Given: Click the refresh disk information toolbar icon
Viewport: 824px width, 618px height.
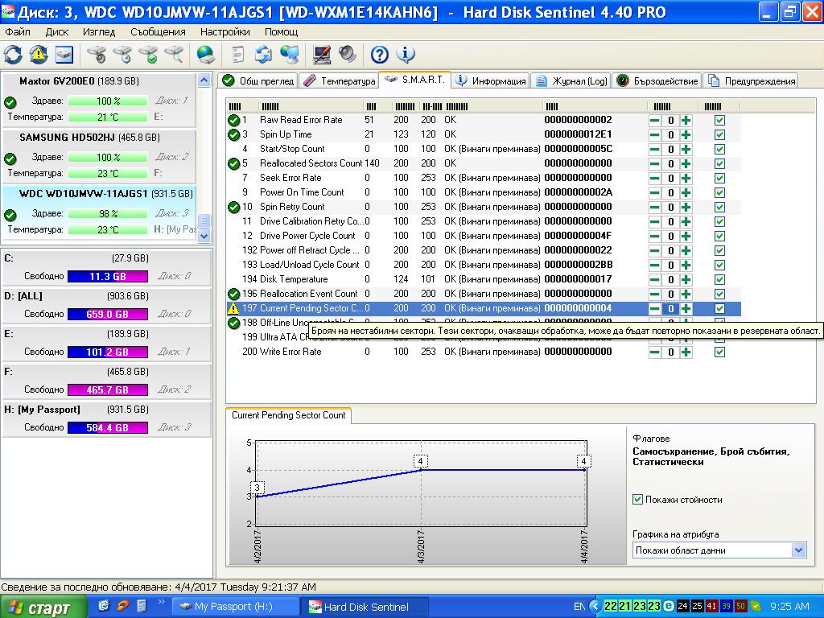Looking at the screenshot, I should pos(13,55).
